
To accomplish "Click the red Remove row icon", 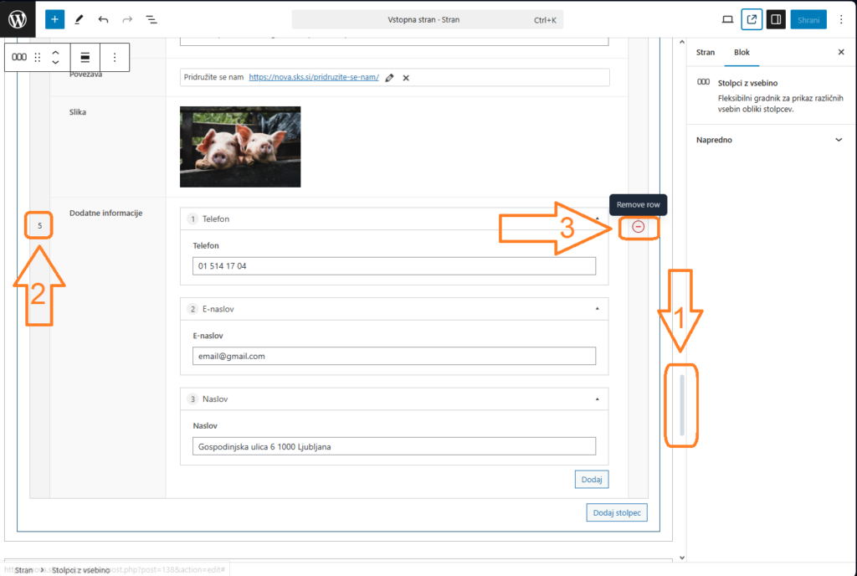I will (639, 227).
